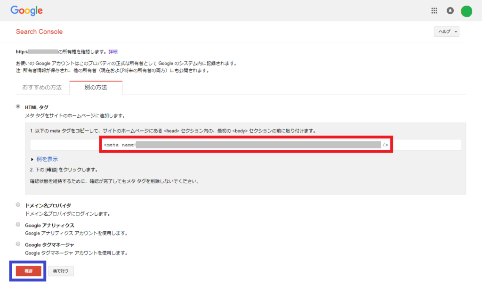
Task: Click text Google アナリティクス アカウントを使用します。
Action: [x=76, y=233]
